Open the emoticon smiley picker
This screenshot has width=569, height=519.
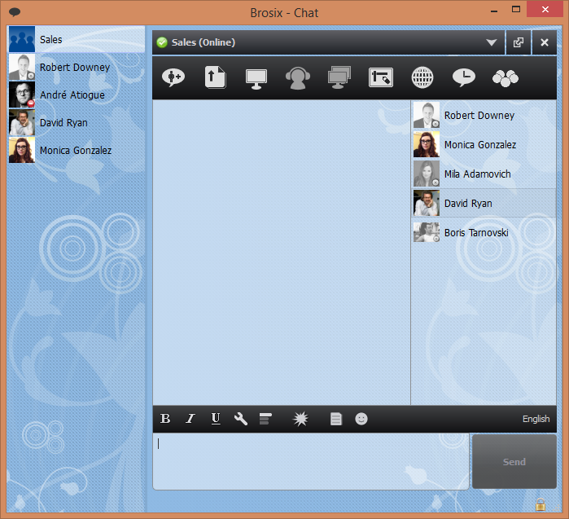coord(361,419)
